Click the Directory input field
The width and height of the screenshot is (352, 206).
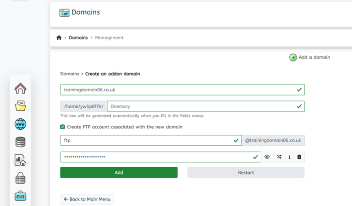tap(206, 106)
